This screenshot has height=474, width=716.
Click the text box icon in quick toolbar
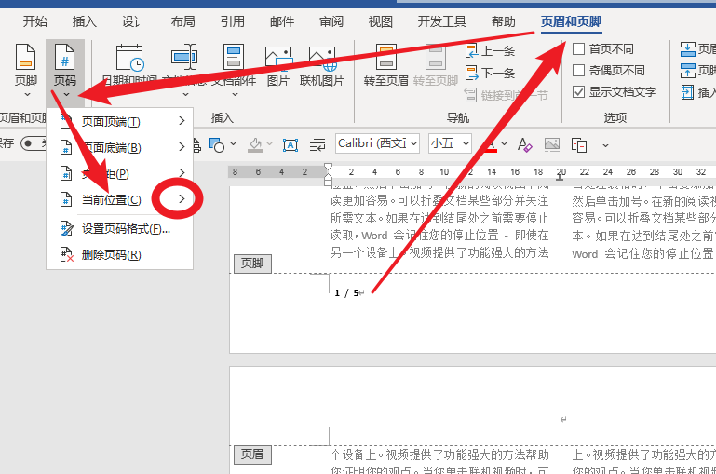tap(290, 144)
